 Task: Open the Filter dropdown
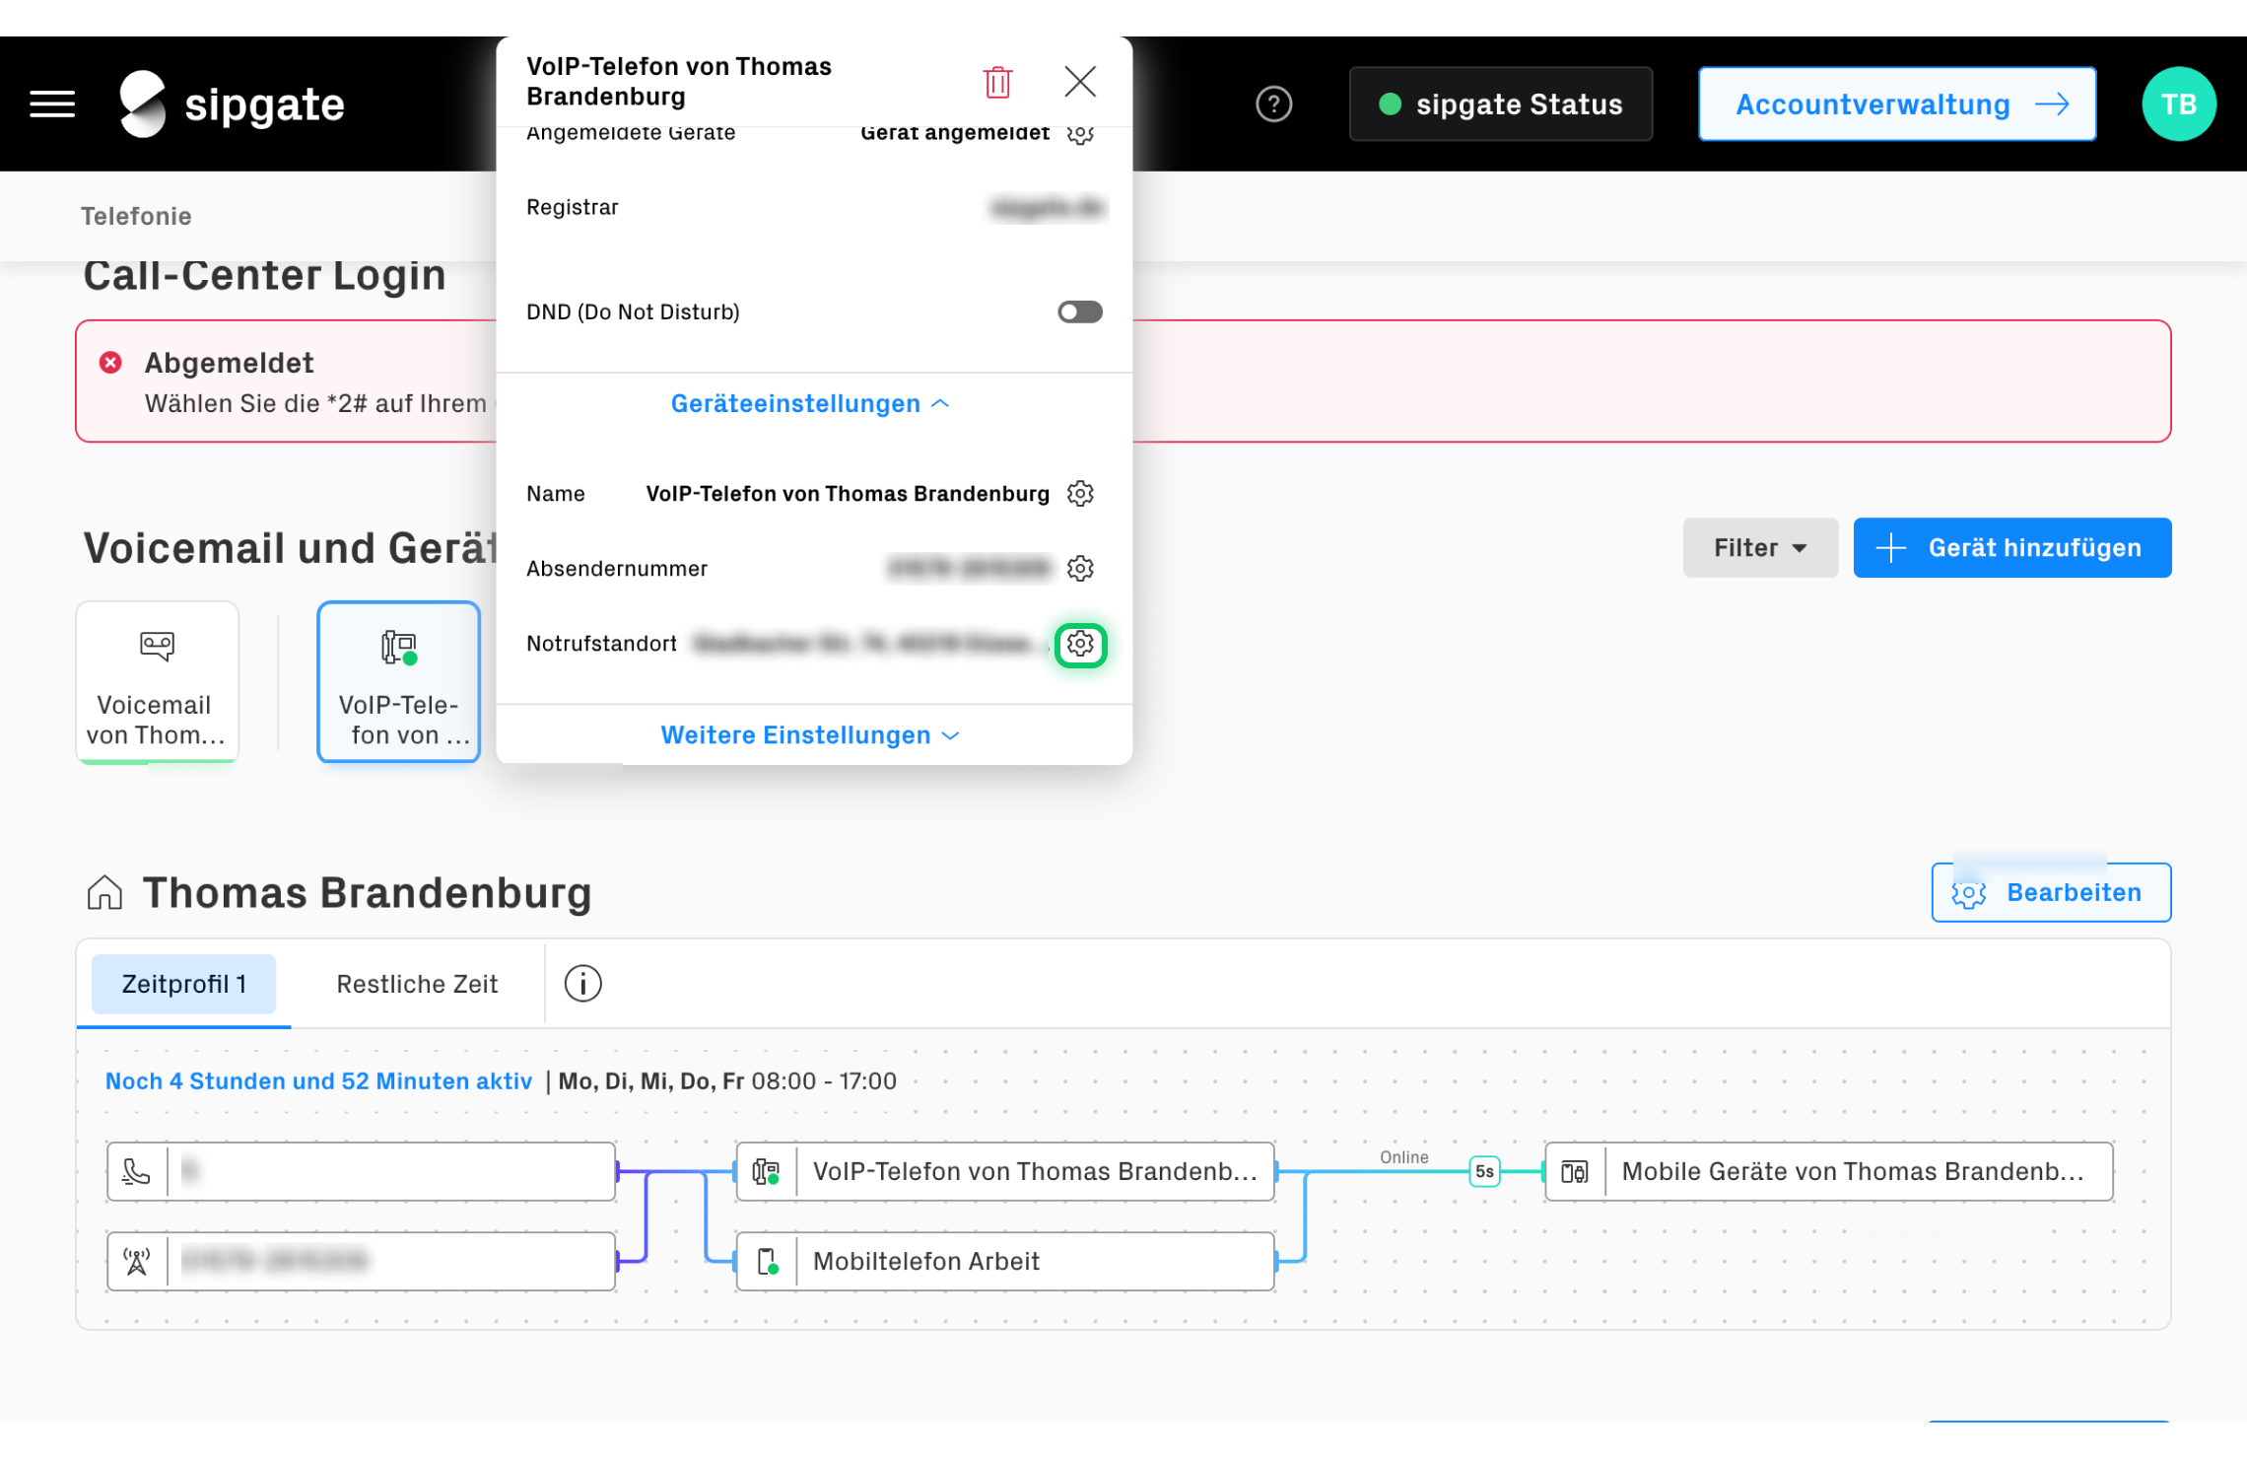(1759, 548)
